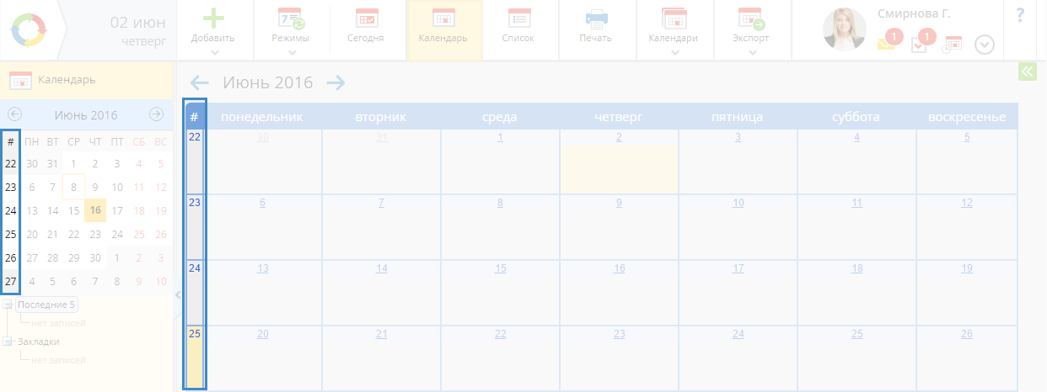
Task: Open day 31 link in main grid
Action: [382, 137]
